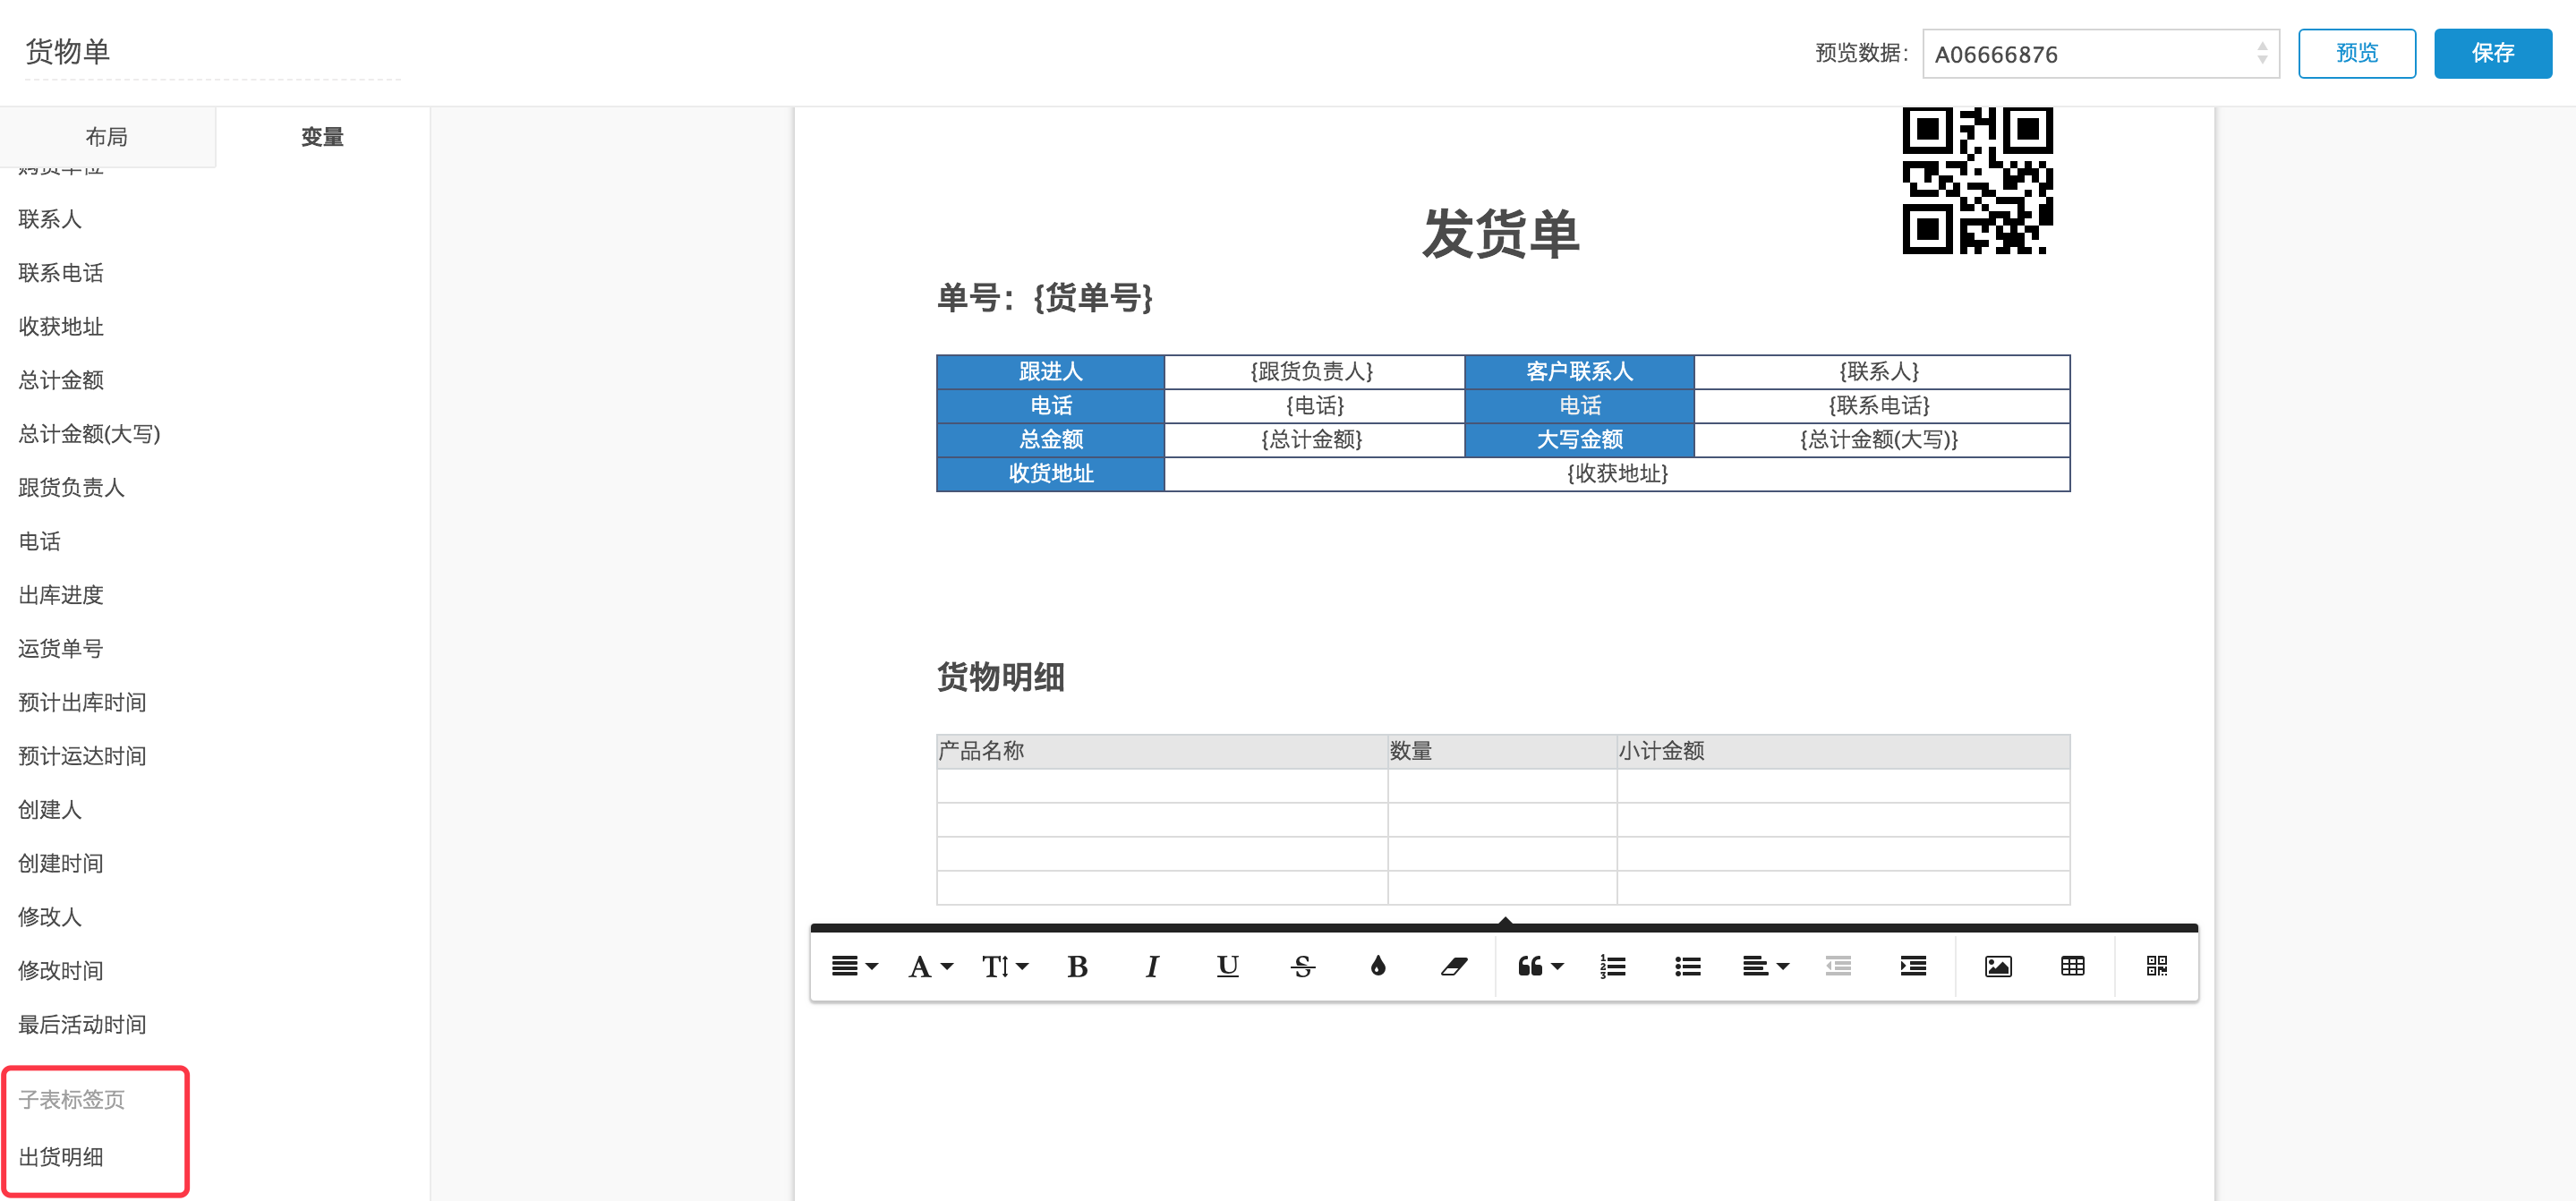Open the text alignment dropdown
This screenshot has height=1201, width=2576.
[1765, 966]
